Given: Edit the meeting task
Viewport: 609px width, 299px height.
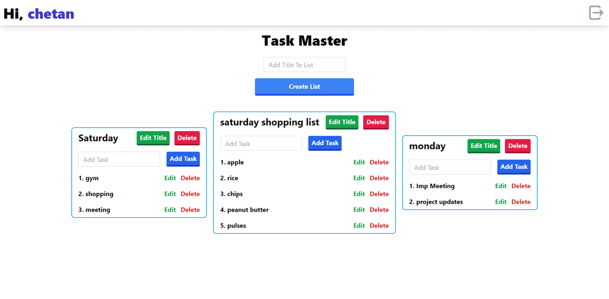Looking at the screenshot, I should pyautogui.click(x=170, y=210).
